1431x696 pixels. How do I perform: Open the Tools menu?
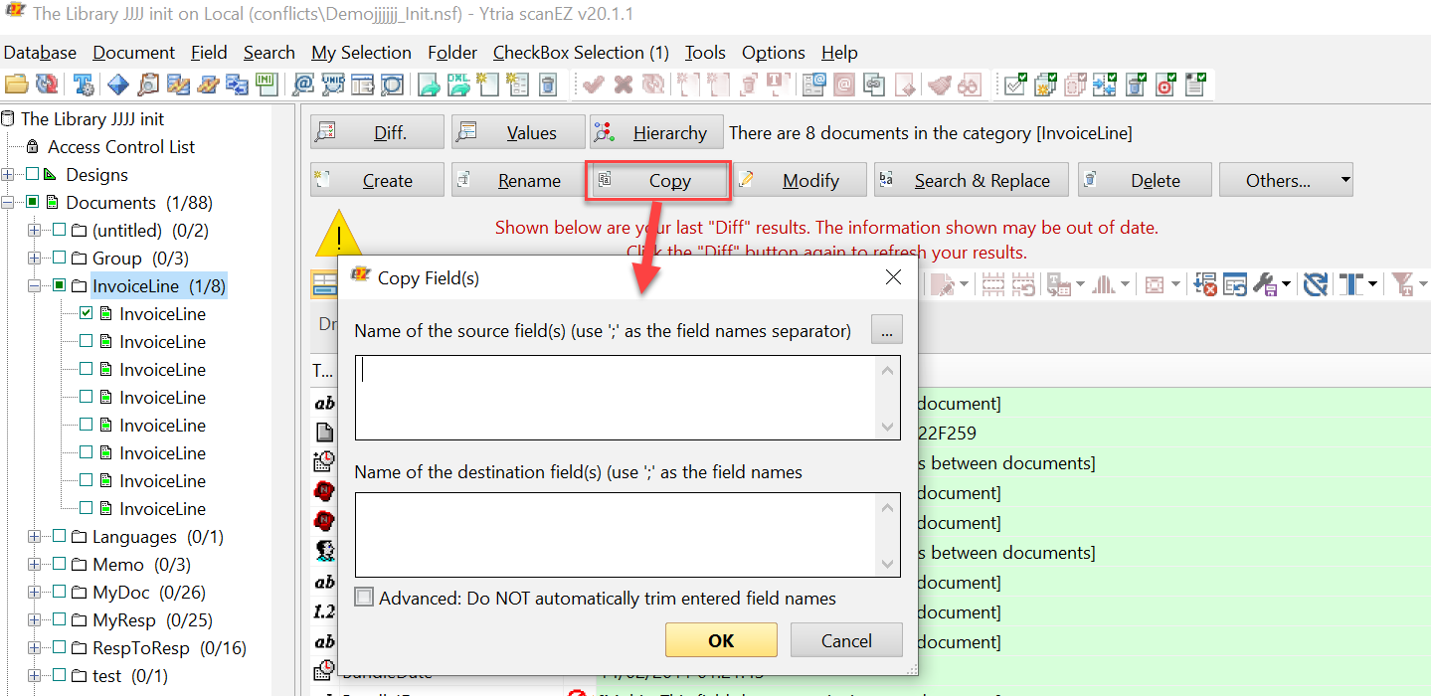(705, 53)
